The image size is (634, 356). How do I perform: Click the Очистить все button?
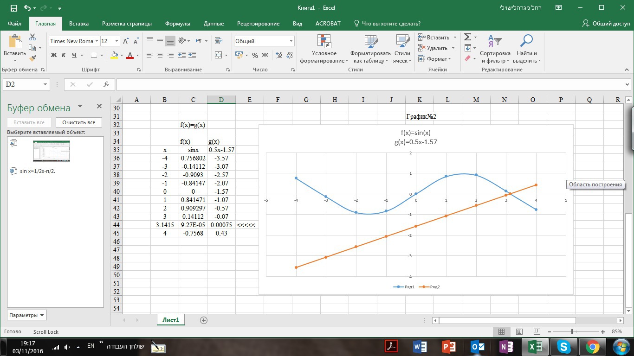(78, 122)
